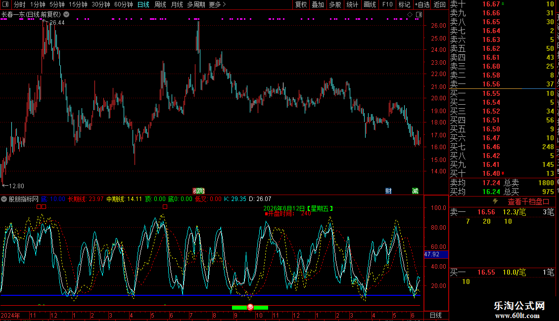This screenshot has height=321, width=559.
Task: Click the K: 29.35 indicator value
Action: click(235, 199)
